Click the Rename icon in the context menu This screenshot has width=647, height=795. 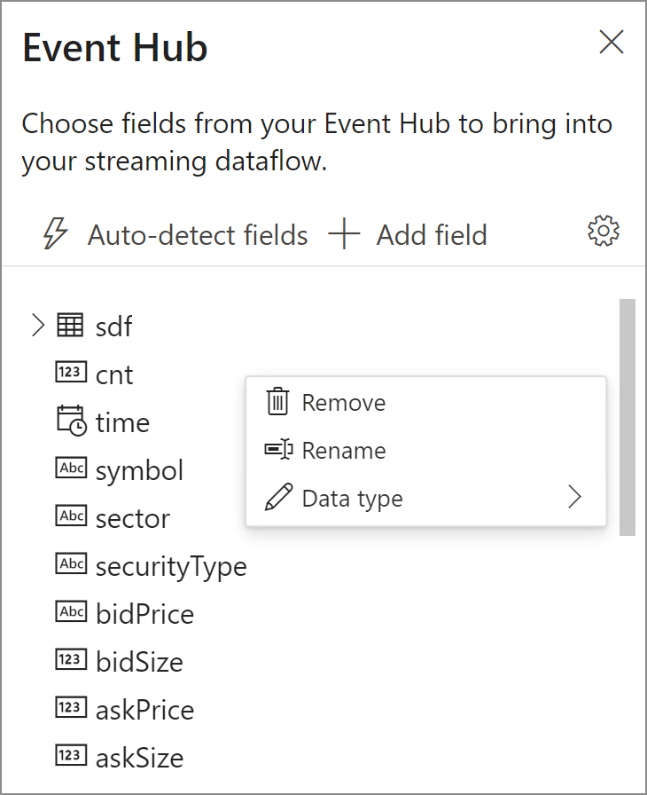pos(279,450)
